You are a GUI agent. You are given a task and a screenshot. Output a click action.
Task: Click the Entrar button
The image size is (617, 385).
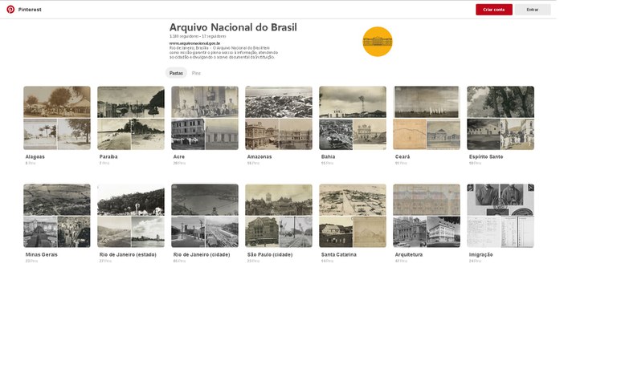point(533,10)
